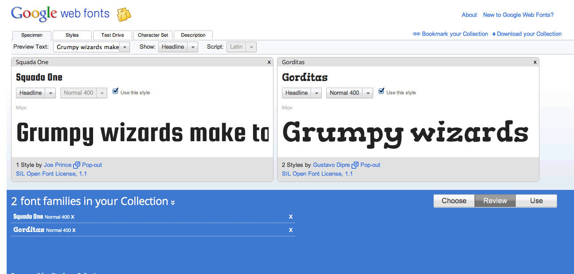Click Download your Collection link

(529, 34)
